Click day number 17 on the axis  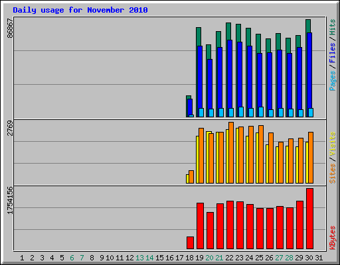179,258
